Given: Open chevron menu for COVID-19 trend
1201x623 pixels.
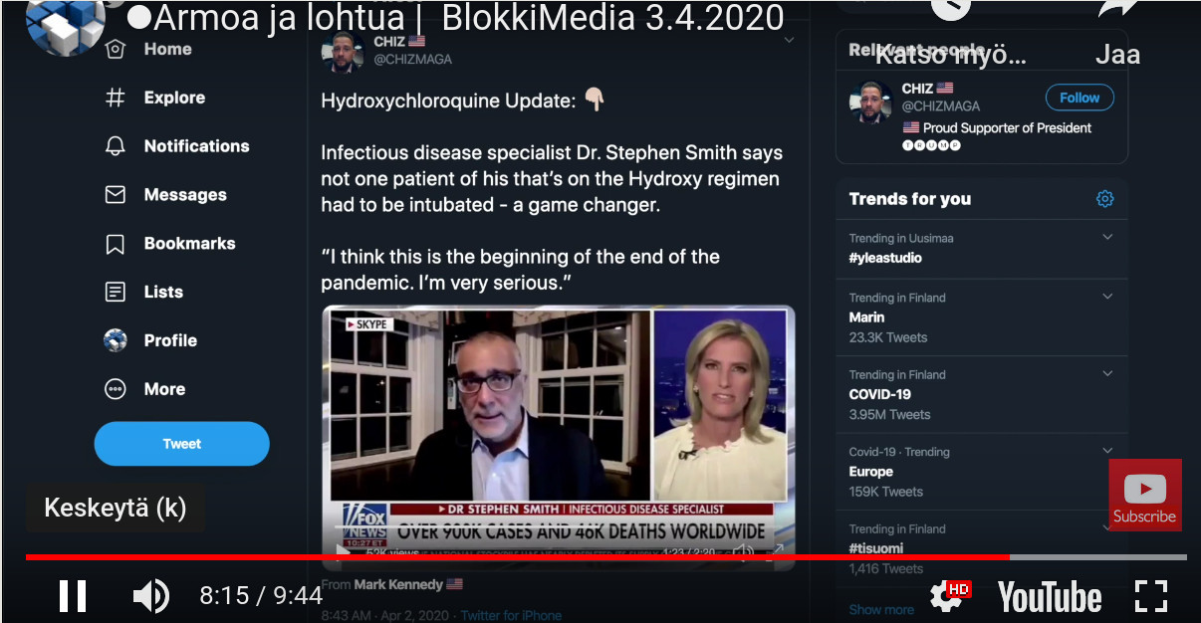Looking at the screenshot, I should tap(1107, 374).
